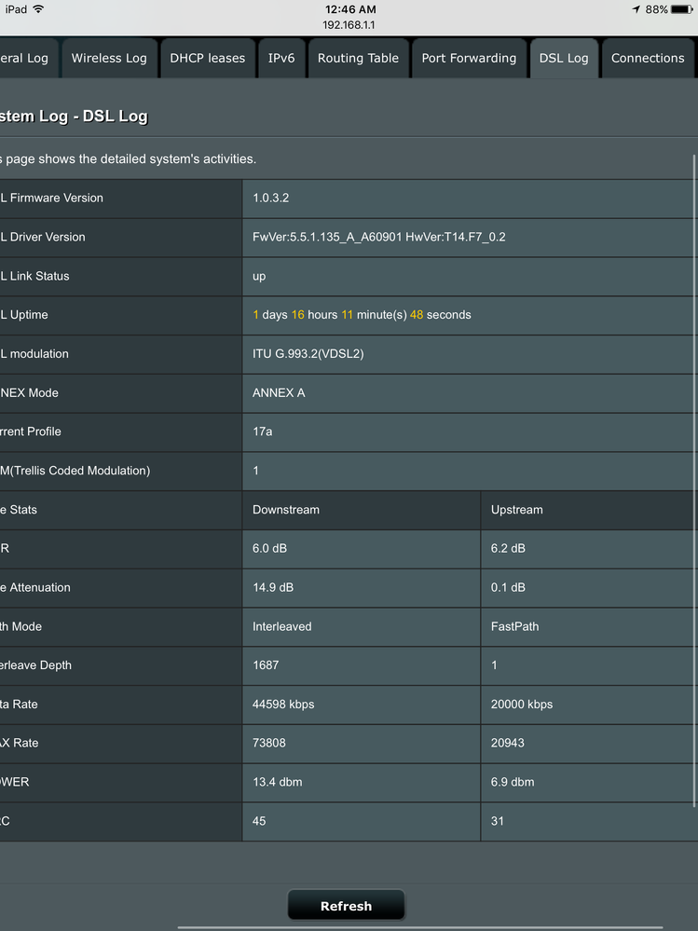This screenshot has height=931, width=698.
Task: Tap the 192.168.1.1 address bar
Action: tap(349, 25)
